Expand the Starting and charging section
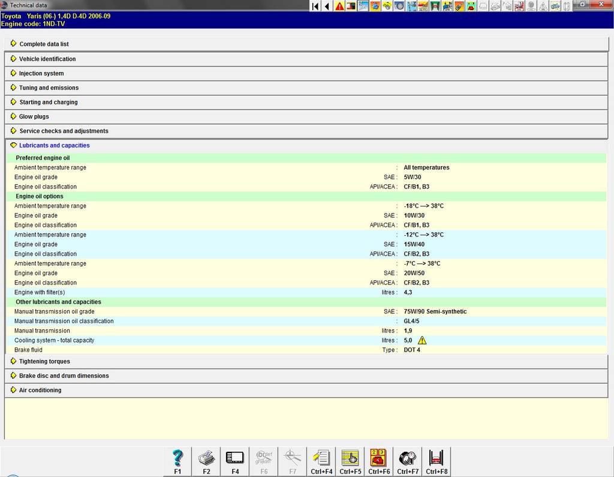Image resolution: width=614 pixels, height=477 pixels. pos(306,102)
